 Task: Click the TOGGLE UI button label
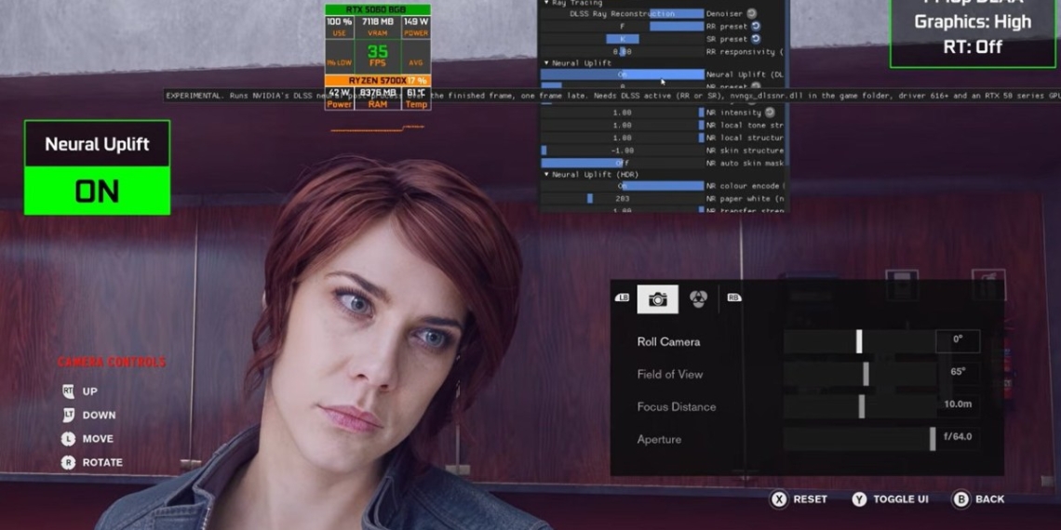pos(901,499)
